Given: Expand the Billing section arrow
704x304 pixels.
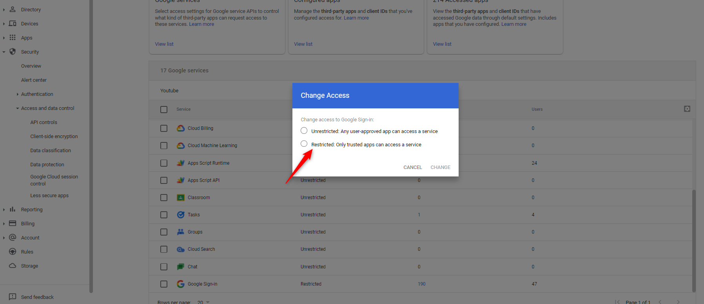Looking at the screenshot, I should [4, 224].
